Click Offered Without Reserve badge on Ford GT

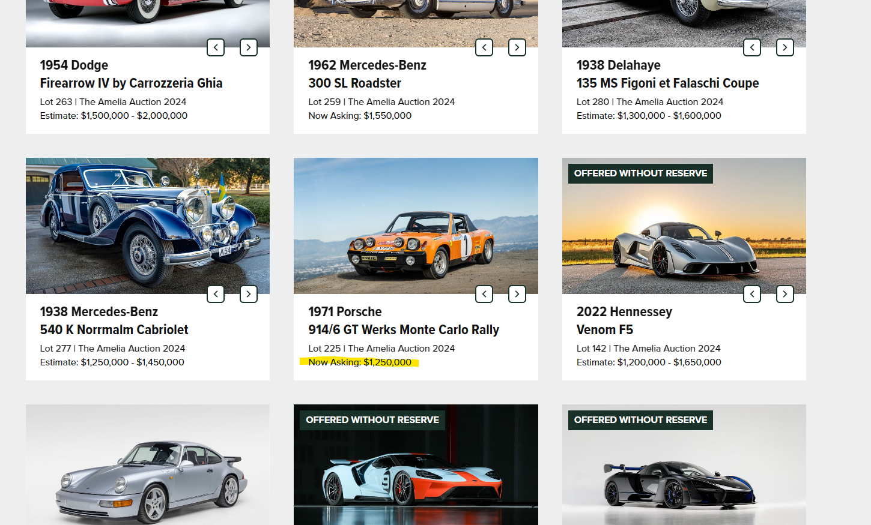372,420
